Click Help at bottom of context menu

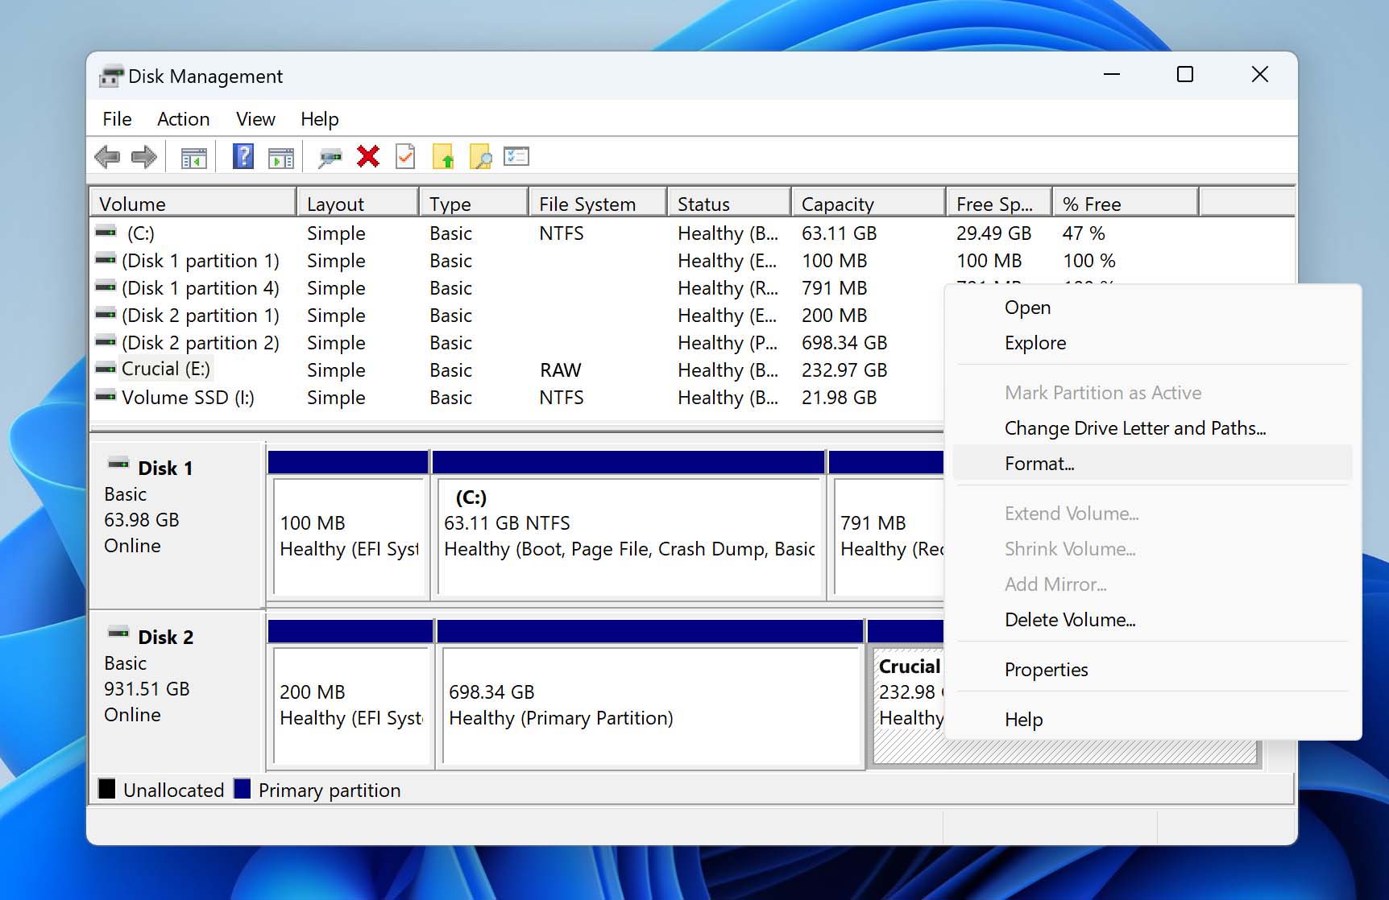[1152, 720]
